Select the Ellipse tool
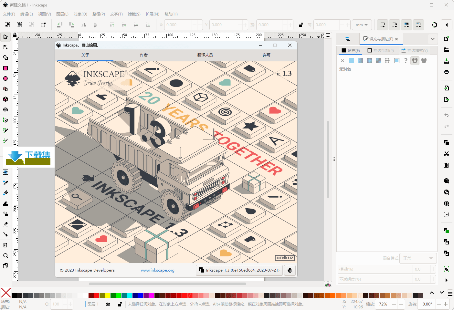The image size is (454, 310). (x=5, y=78)
